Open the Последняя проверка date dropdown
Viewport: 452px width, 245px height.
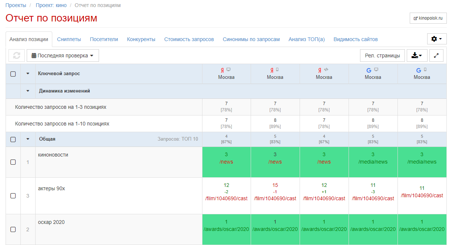click(63, 56)
